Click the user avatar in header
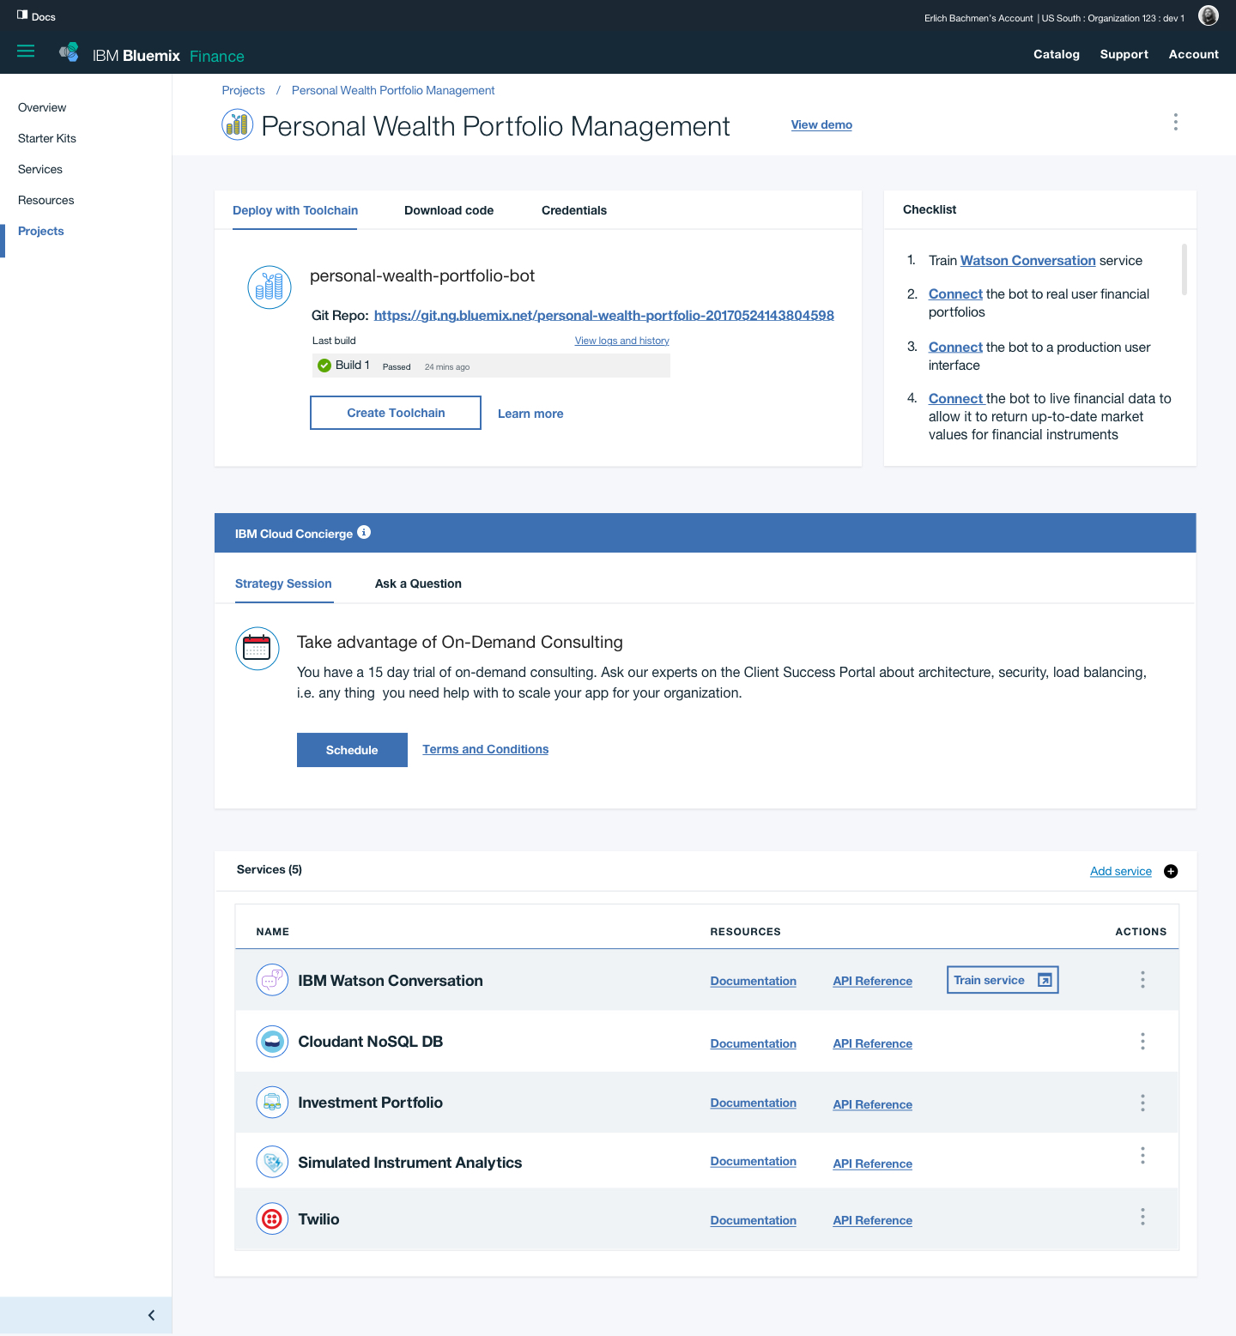 [1208, 16]
